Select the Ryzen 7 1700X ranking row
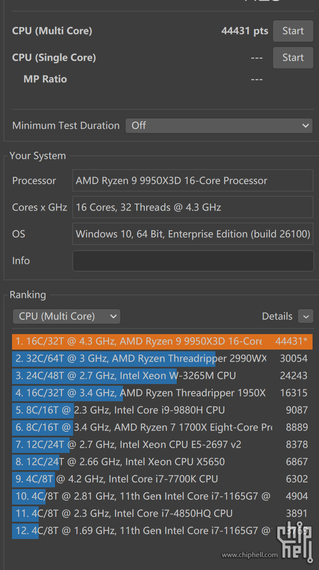 coord(162,427)
